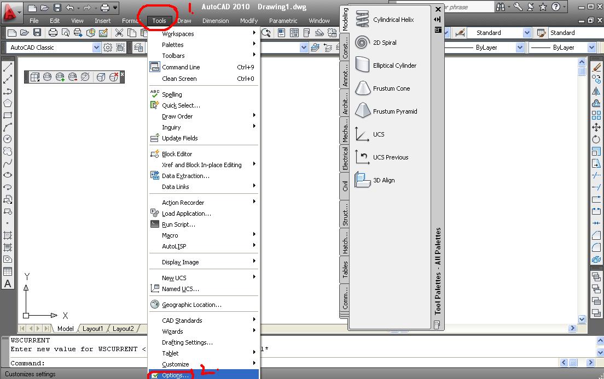Open the Modify menu
The image size is (604, 379).
249,21
